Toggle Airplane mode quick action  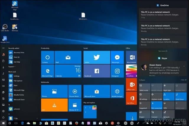click(157, 96)
